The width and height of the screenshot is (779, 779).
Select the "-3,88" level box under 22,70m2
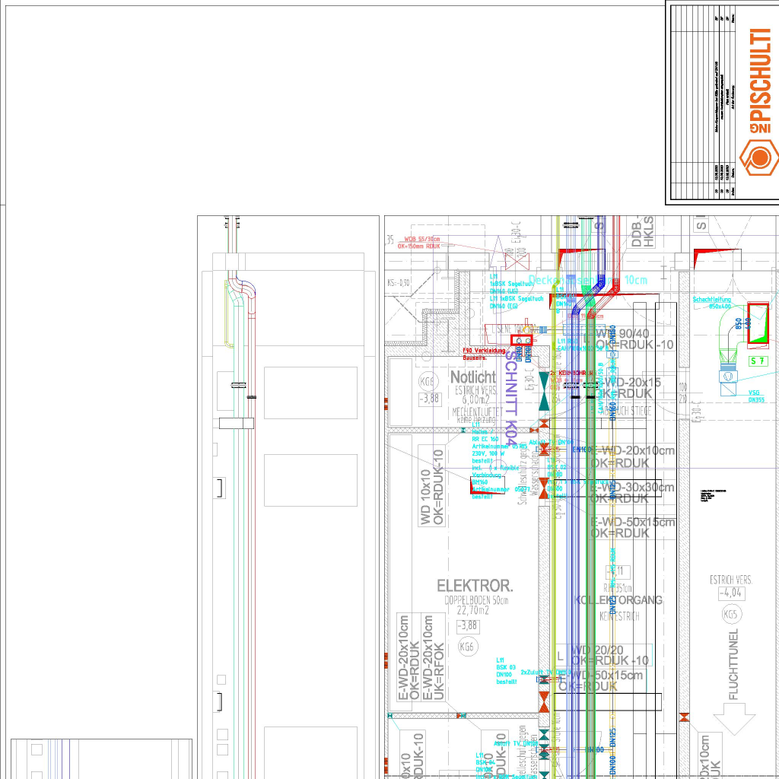point(468,626)
